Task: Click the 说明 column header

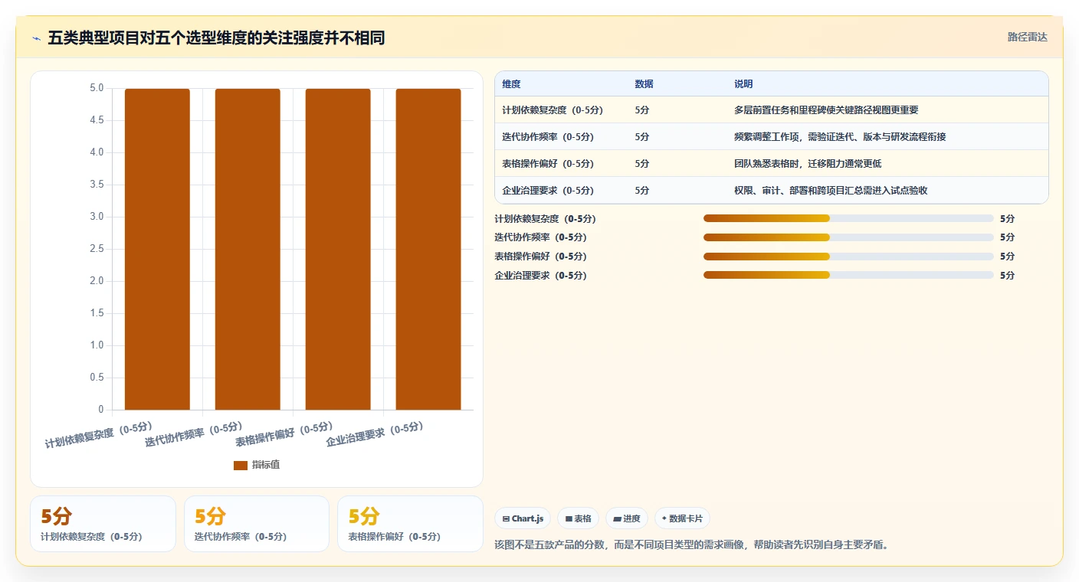Action: pos(743,84)
